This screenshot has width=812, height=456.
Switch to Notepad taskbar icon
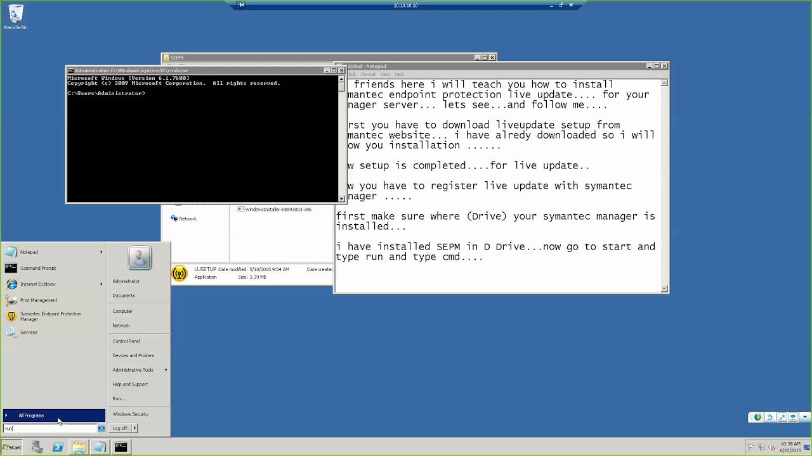tap(100, 448)
